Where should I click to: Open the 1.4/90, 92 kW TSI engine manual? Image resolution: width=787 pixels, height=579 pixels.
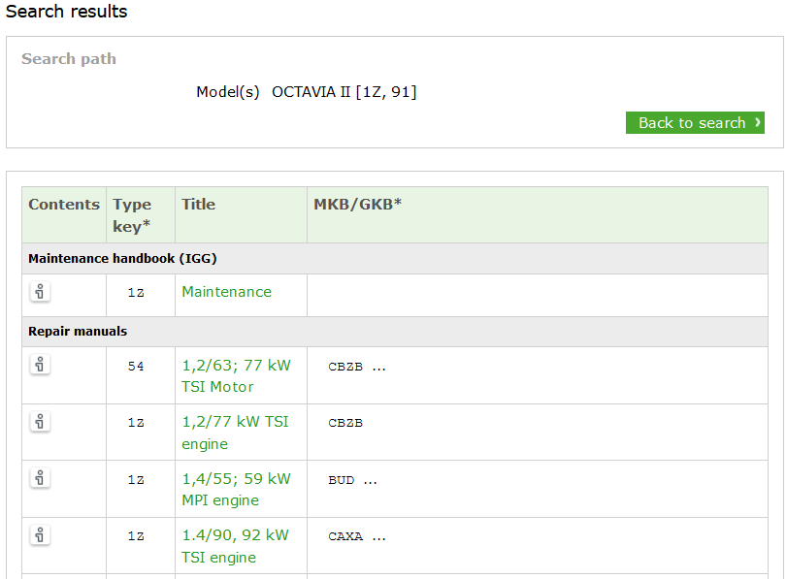tap(235, 546)
